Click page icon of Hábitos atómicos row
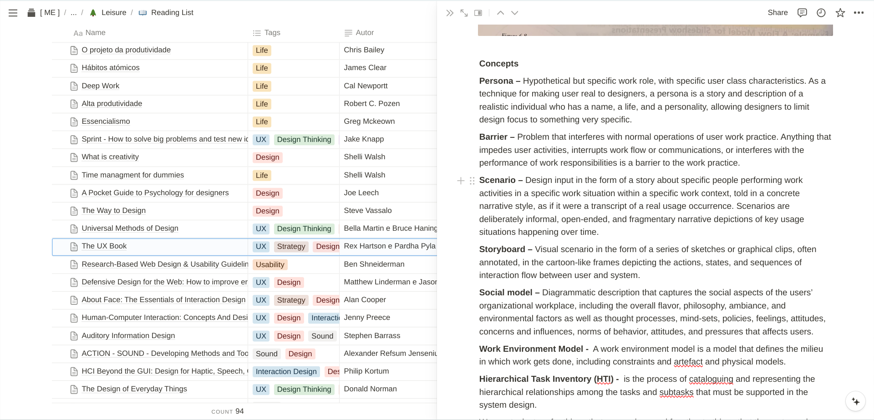 (74, 68)
